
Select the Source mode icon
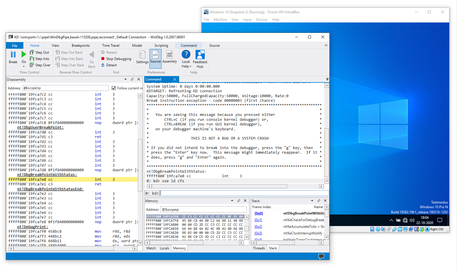[156, 54]
